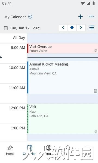Click calendar icon on Annual Kickoff Meeting

click(x=95, y=91)
